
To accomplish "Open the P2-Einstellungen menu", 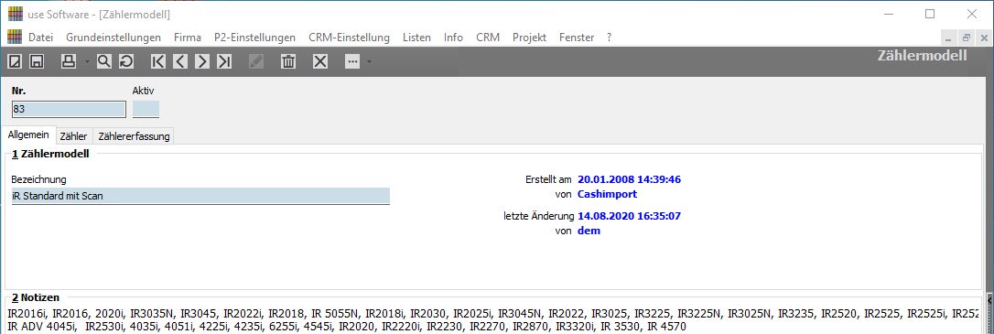I will pos(254,38).
